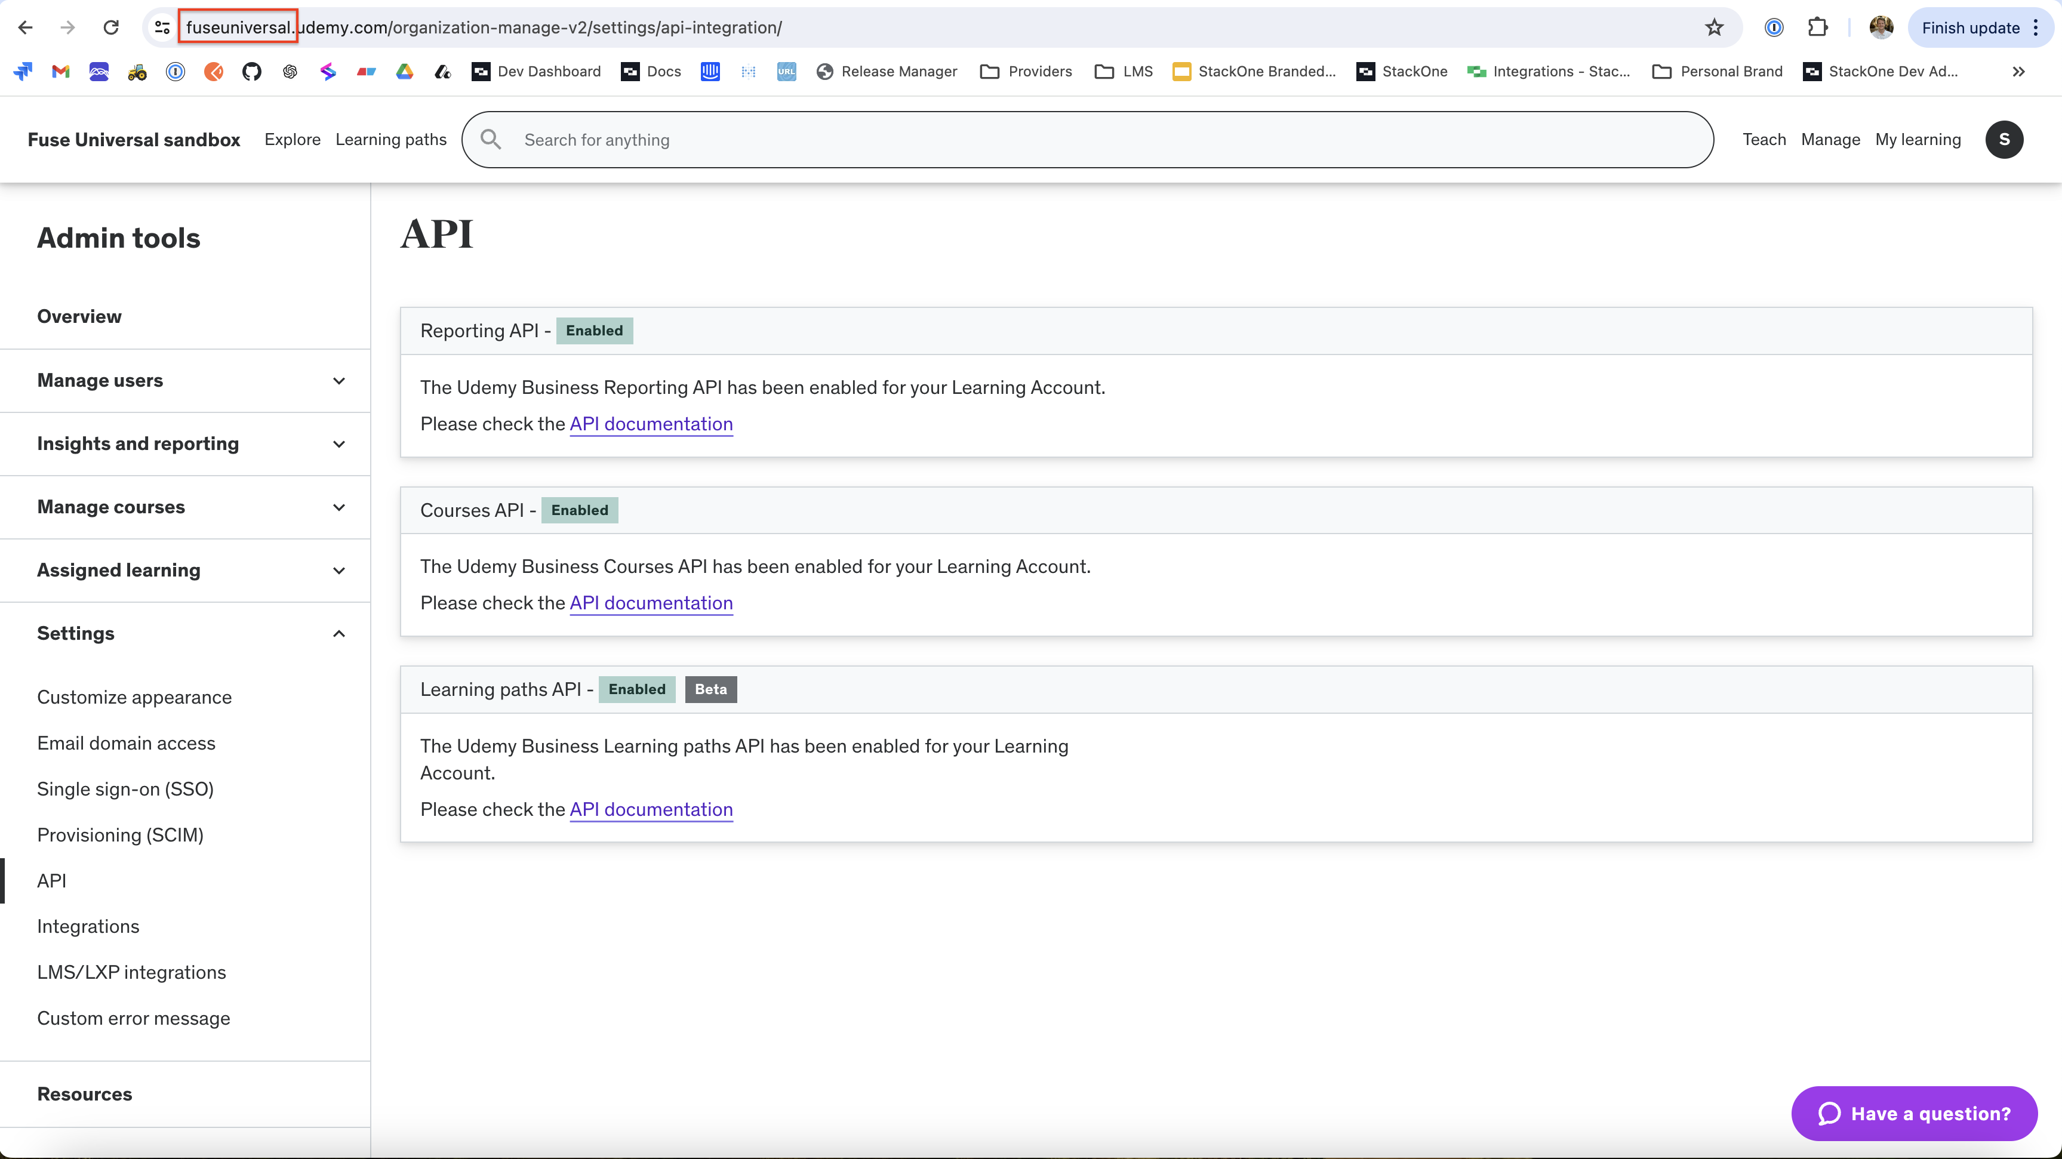This screenshot has width=2062, height=1159.
Task: Click the Finish update button
Action: (x=1970, y=27)
